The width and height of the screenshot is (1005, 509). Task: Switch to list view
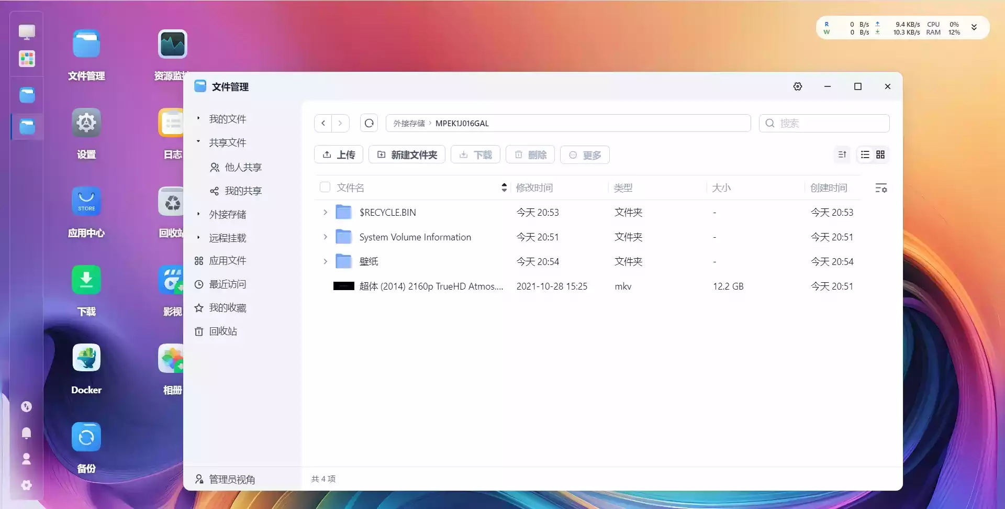(x=865, y=155)
